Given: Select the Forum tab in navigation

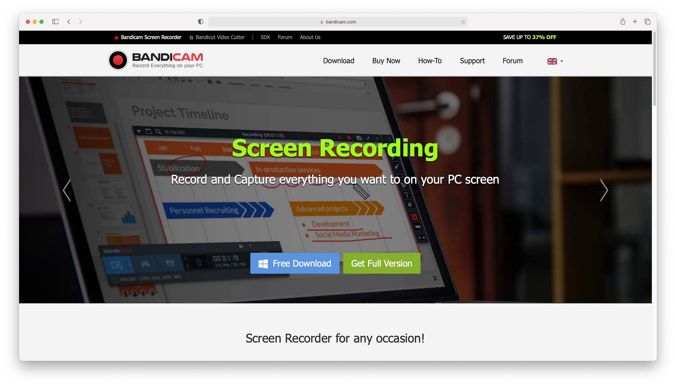Looking at the screenshot, I should point(512,61).
